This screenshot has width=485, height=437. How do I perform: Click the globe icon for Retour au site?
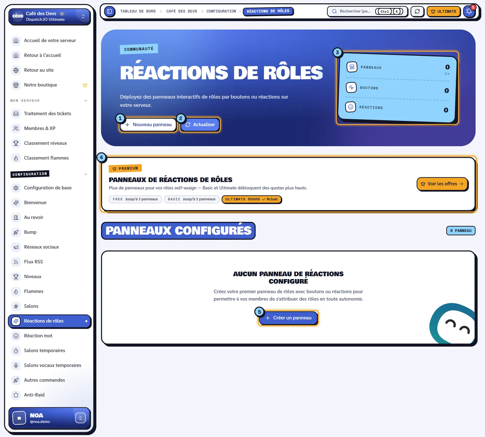[16, 70]
